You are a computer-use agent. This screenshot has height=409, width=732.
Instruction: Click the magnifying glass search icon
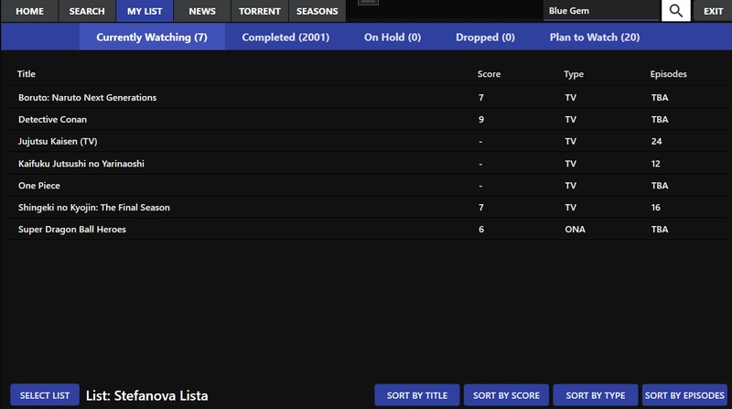point(675,11)
